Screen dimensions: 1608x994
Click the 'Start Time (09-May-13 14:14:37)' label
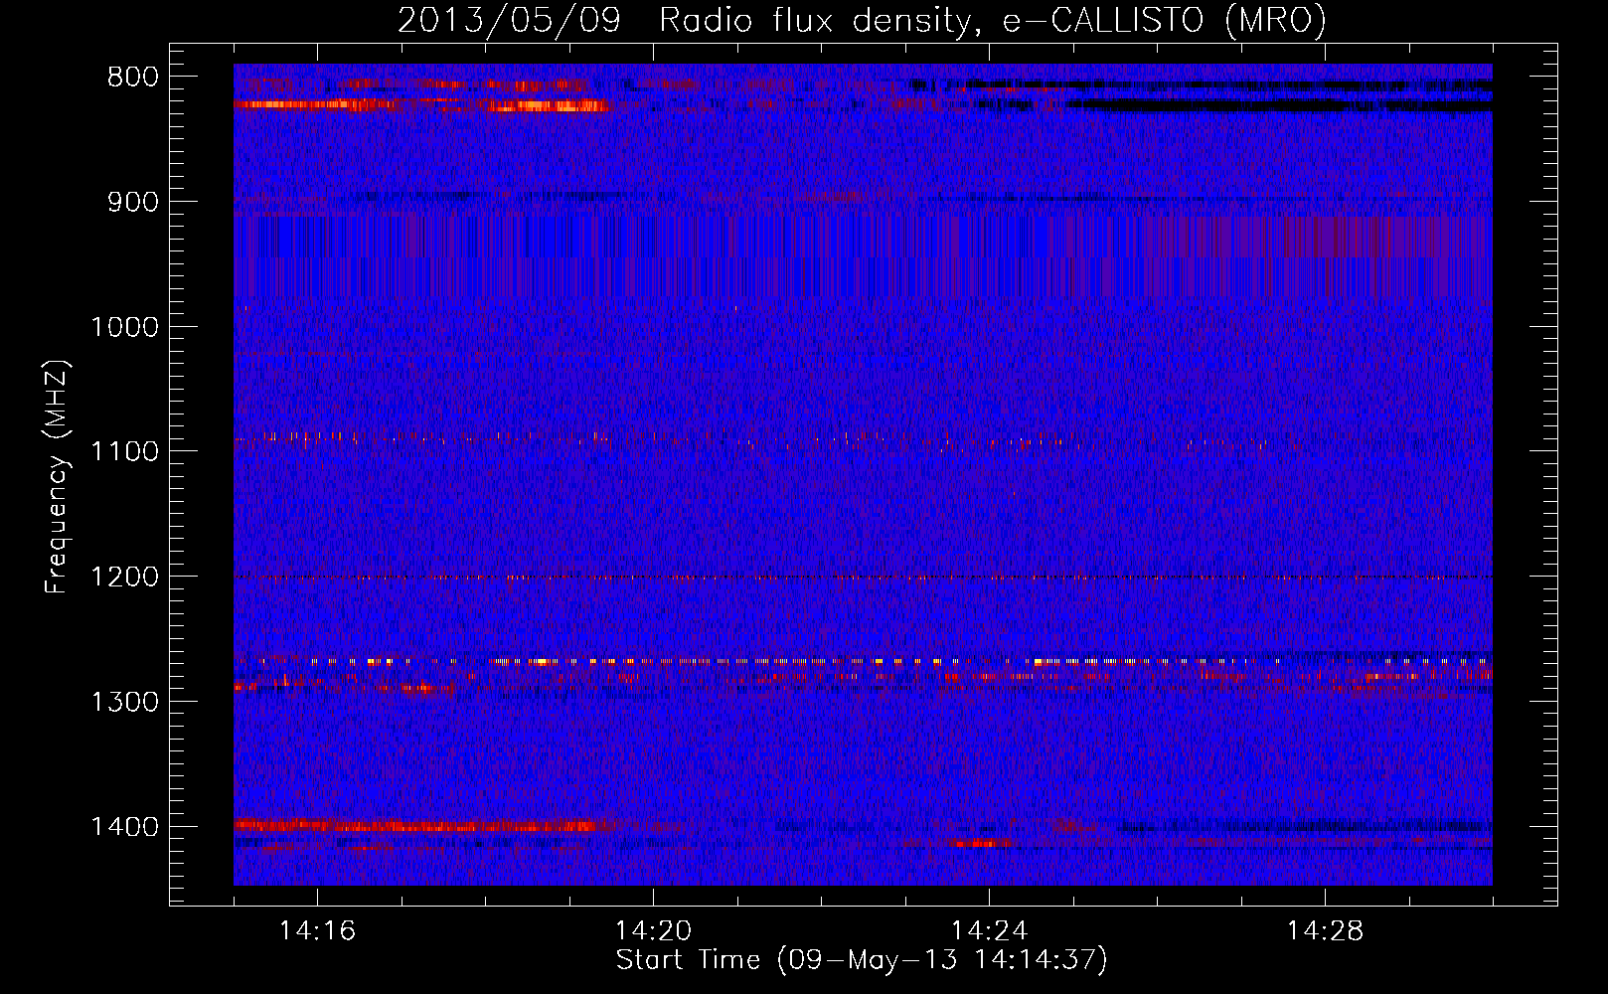(862, 960)
